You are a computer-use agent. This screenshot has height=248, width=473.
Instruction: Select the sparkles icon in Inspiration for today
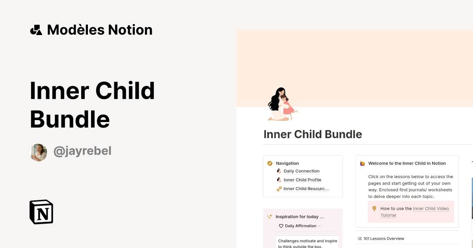click(x=270, y=216)
